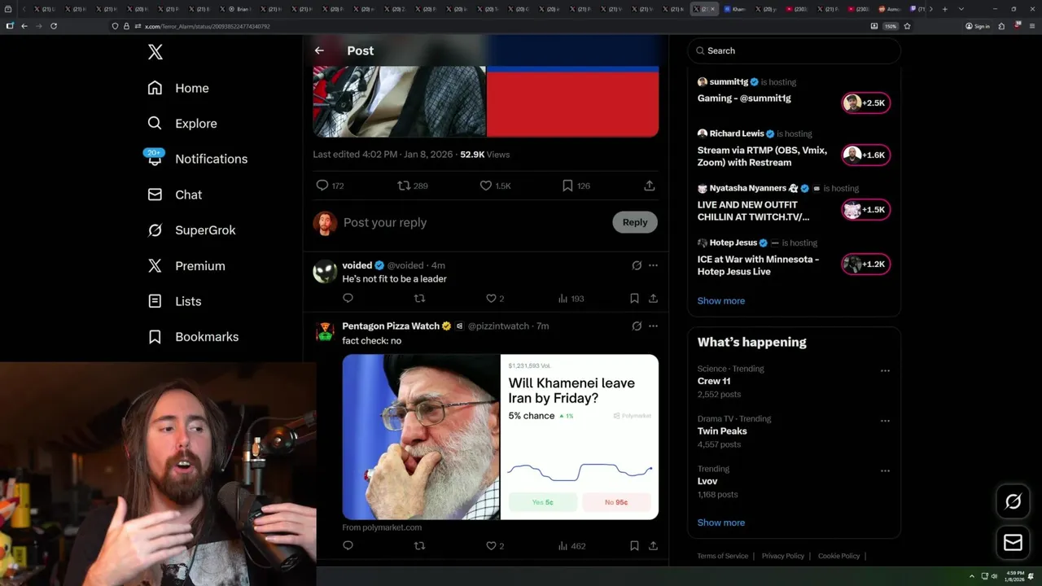This screenshot has height=586, width=1042.
Task: Click the 52.9K Views count
Action: point(484,154)
